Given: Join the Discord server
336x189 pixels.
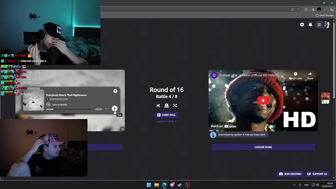Looking at the screenshot, I should pos(290,174).
